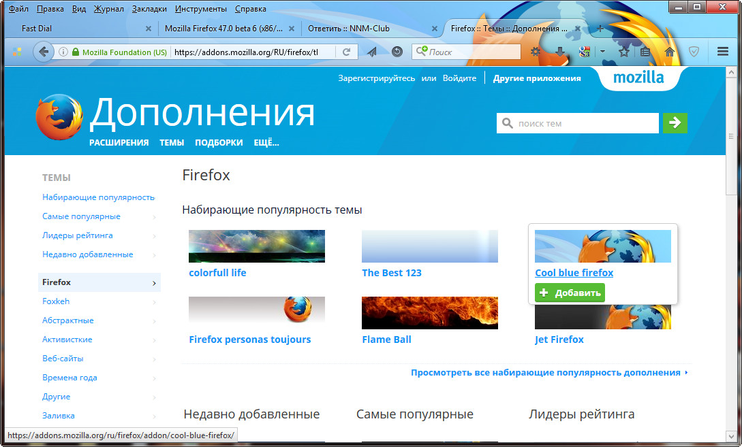Screen dimensions: 742x447
Task: Reload the page with the refresh arrow
Action: point(346,52)
